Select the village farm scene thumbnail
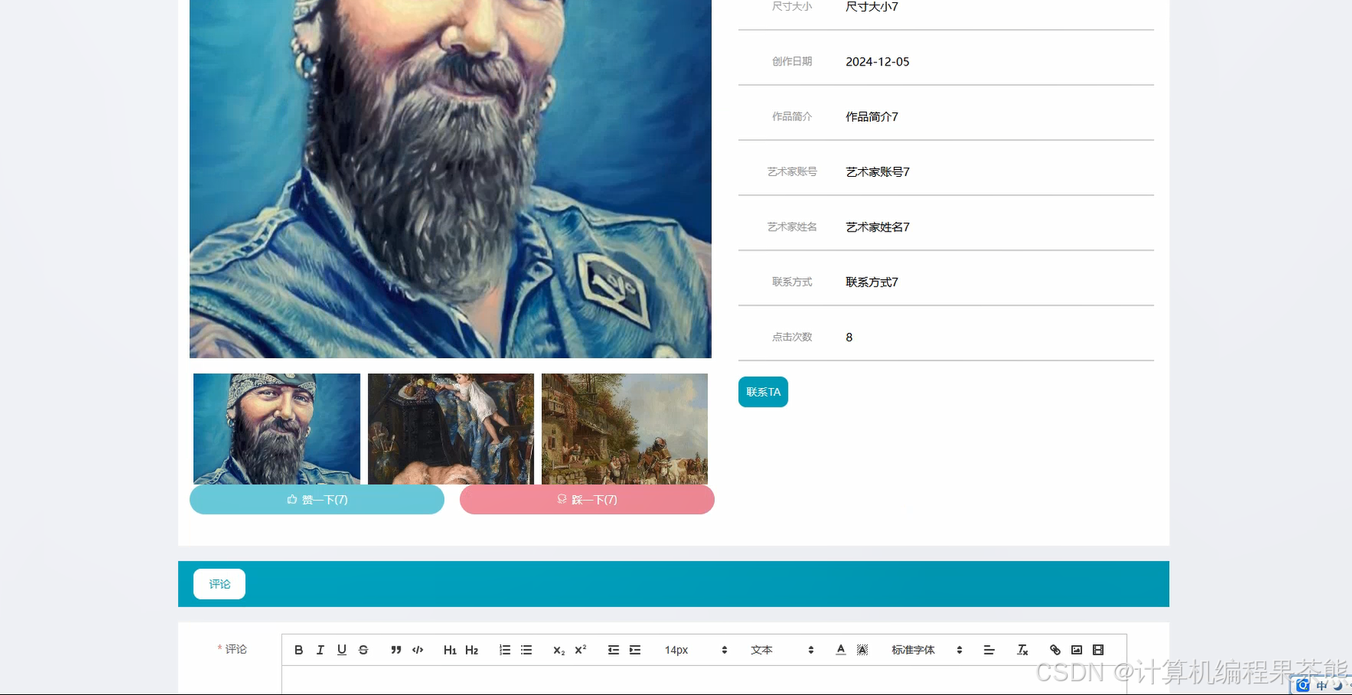Image resolution: width=1352 pixels, height=695 pixels. click(x=625, y=429)
